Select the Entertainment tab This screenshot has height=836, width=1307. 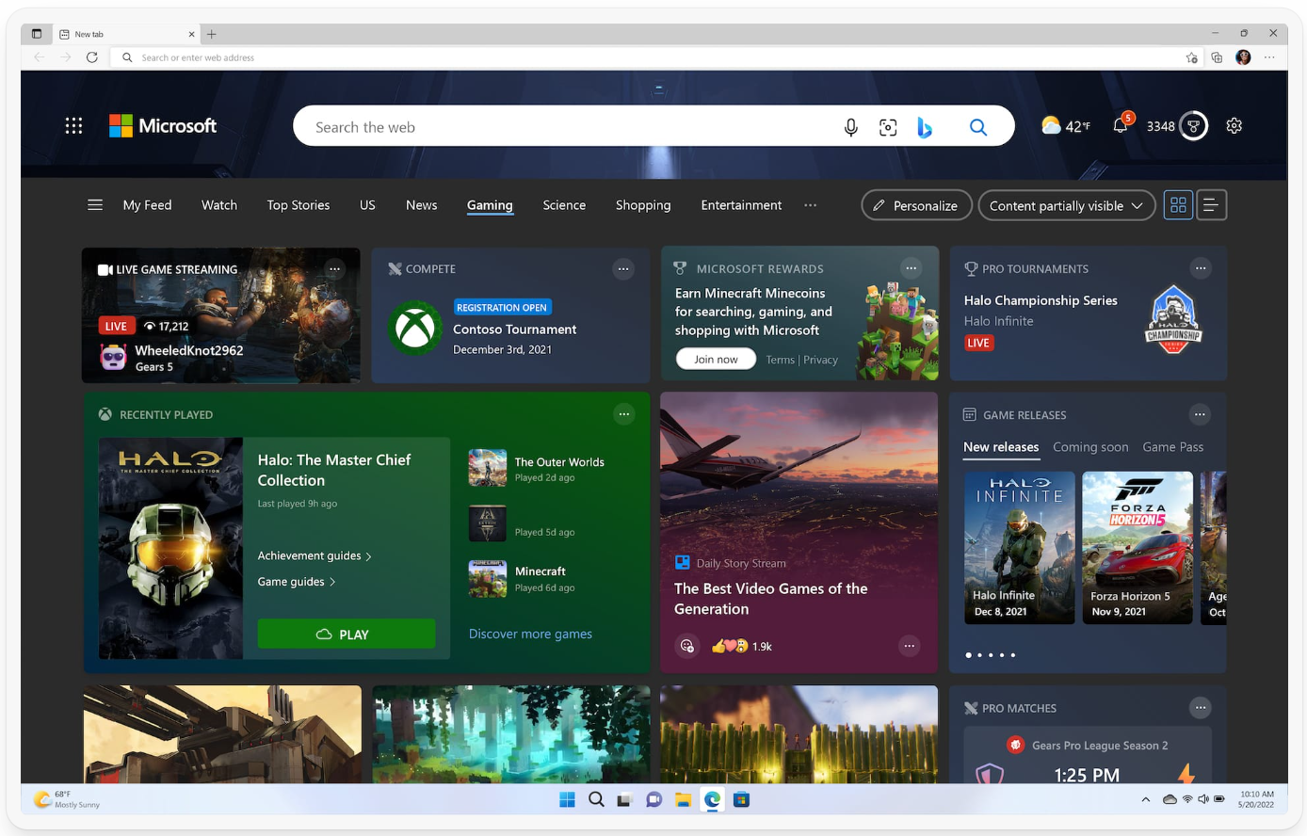pos(741,204)
